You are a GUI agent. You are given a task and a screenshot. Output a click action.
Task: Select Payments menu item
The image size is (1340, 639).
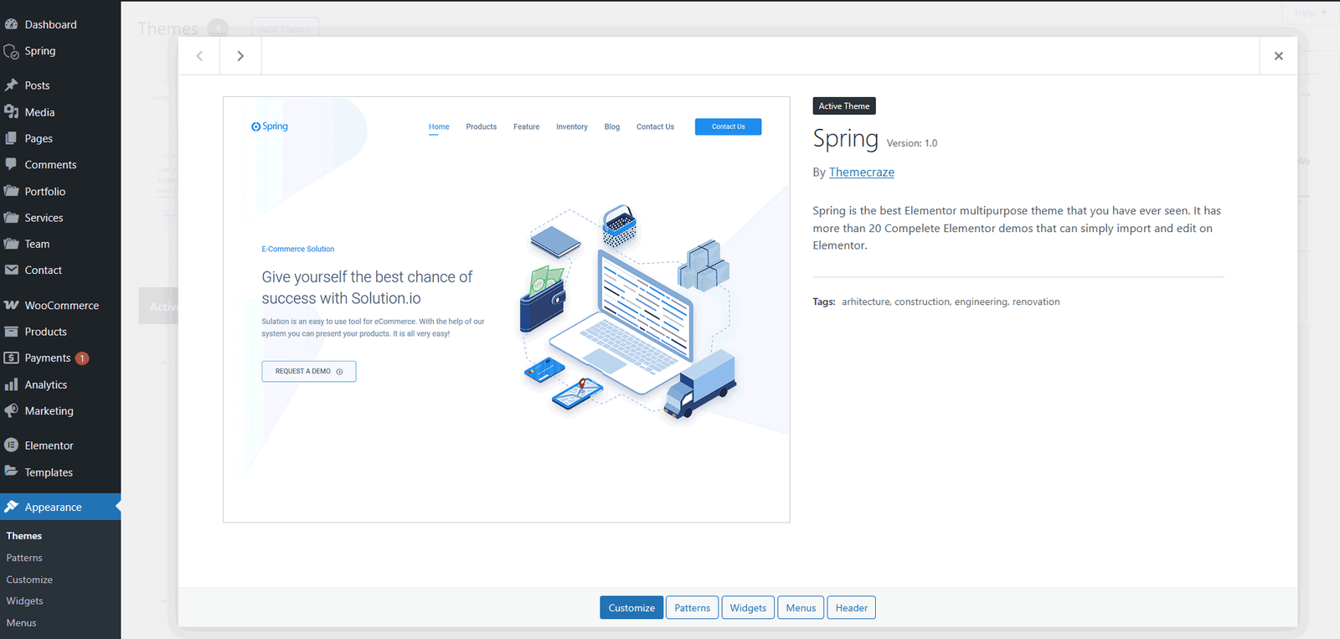[x=48, y=358]
